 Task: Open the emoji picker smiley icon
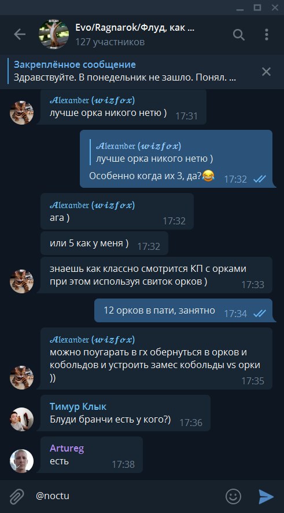point(234,496)
